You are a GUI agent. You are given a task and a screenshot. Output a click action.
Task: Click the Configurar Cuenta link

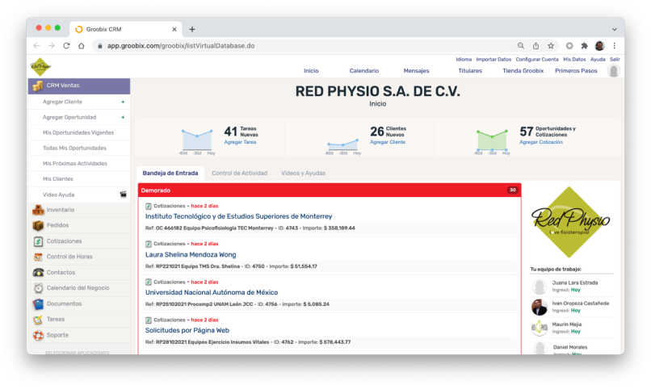pos(537,60)
